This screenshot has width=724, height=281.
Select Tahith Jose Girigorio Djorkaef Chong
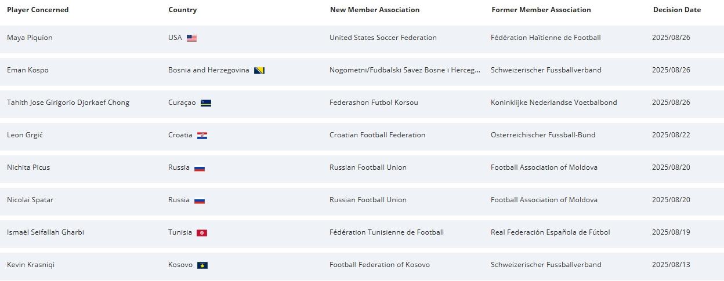(68, 103)
